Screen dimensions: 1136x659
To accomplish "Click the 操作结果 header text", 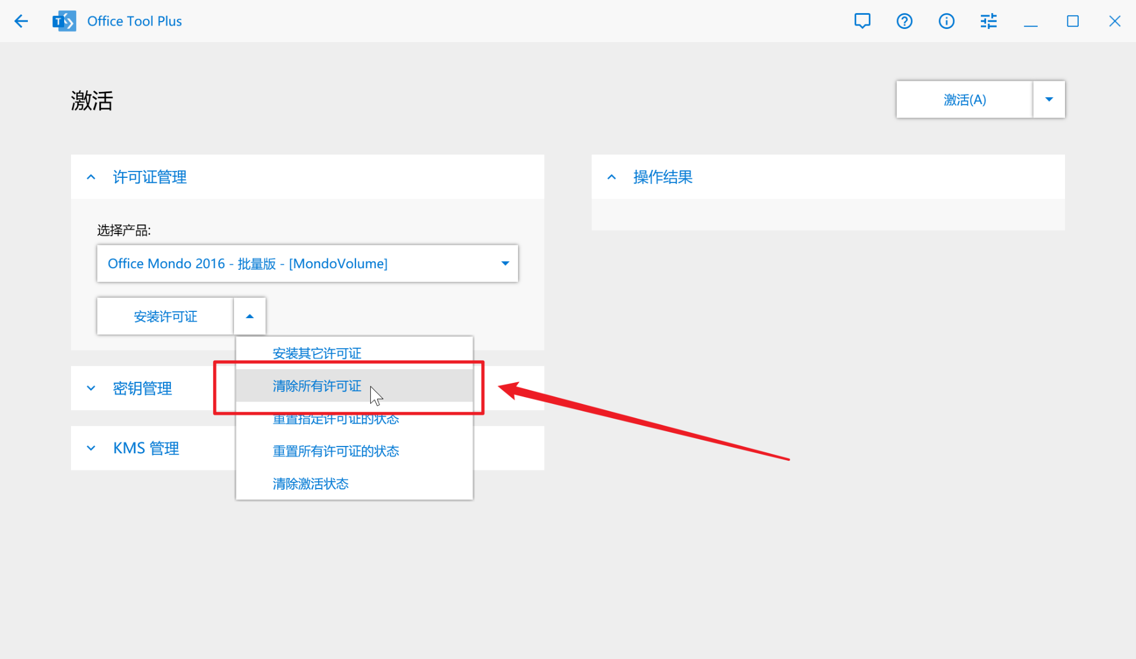I will tap(663, 177).
